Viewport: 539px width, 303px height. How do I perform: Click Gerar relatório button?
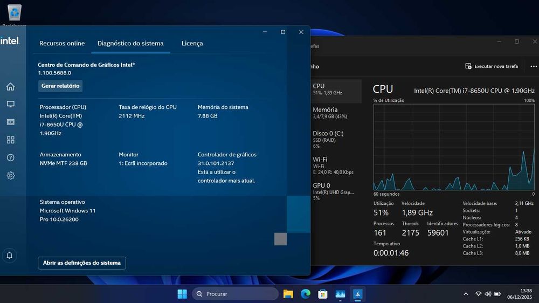point(60,86)
